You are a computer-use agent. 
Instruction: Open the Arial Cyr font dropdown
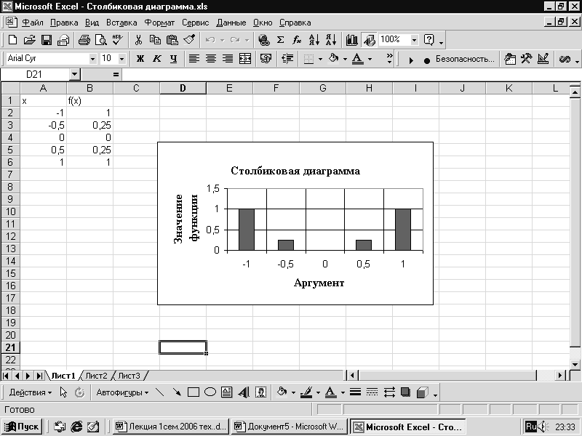click(x=92, y=59)
